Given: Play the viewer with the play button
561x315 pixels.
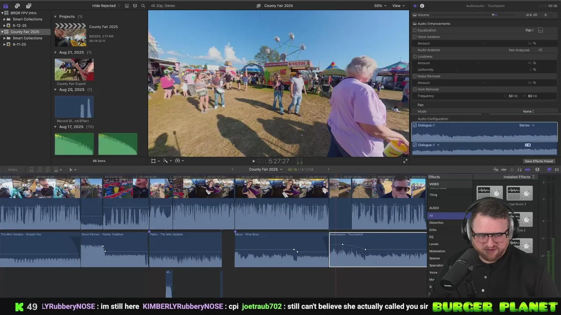Looking at the screenshot, I should click(253, 161).
